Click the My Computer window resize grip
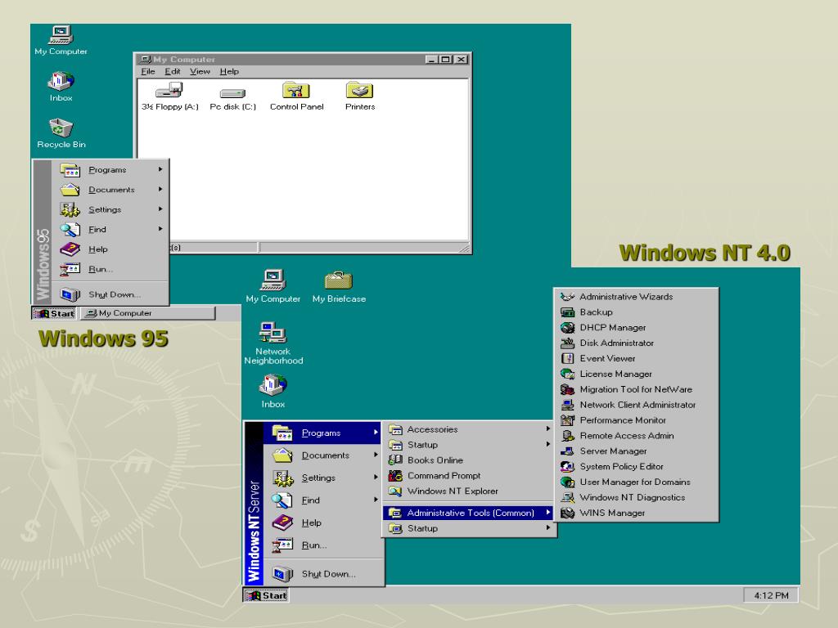The width and height of the screenshot is (838, 628). (x=465, y=248)
